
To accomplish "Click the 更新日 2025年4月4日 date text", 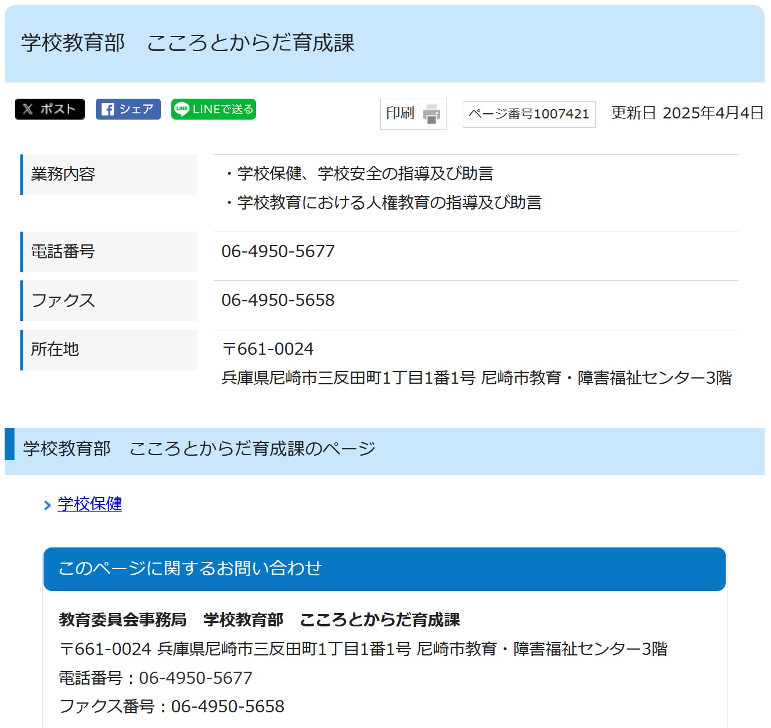I will 687,113.
